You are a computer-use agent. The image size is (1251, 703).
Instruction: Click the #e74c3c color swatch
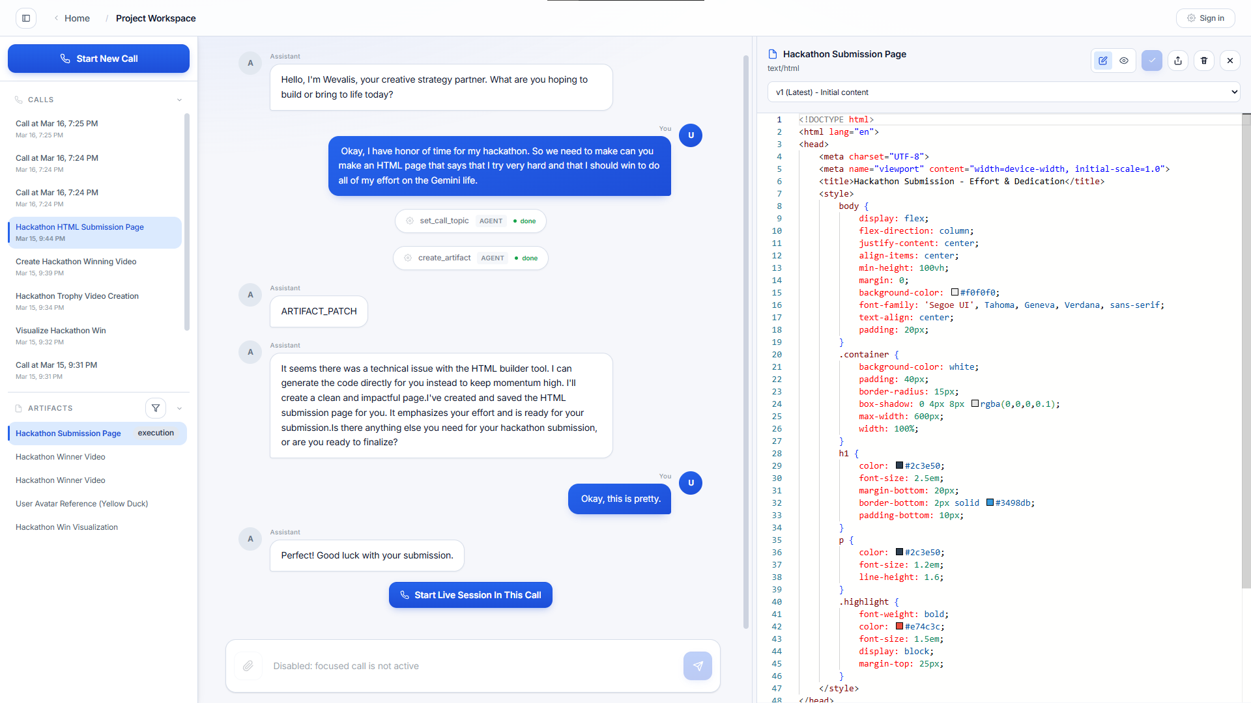(899, 626)
